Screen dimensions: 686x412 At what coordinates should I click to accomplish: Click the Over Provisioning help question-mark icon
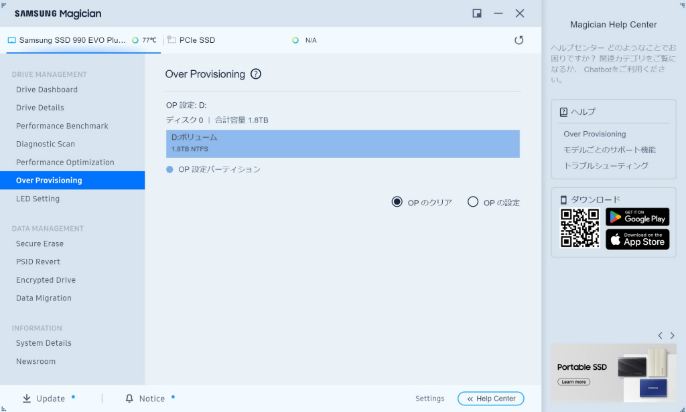(256, 74)
